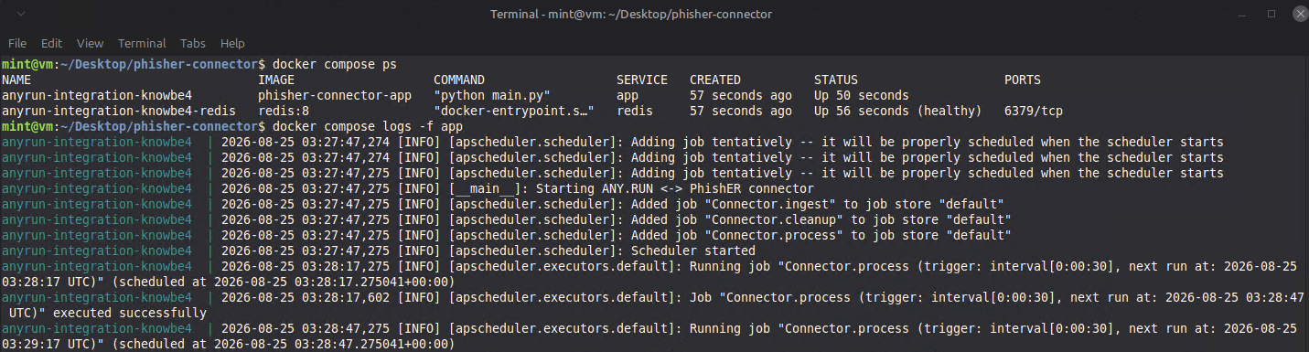Click the "docker compose logs -f app" command
Viewport: 1309px width, 352px height.
(368, 126)
